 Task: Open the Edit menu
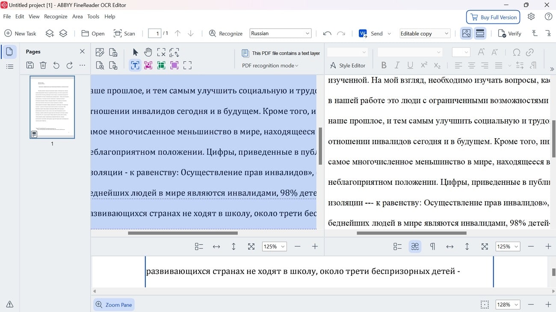[x=20, y=16]
